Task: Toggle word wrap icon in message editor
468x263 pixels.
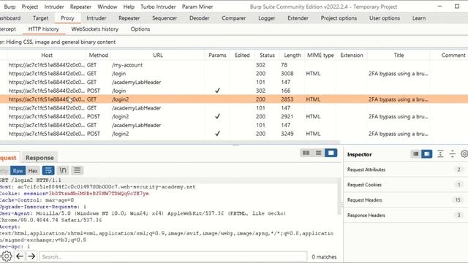Action: (x=48, y=170)
